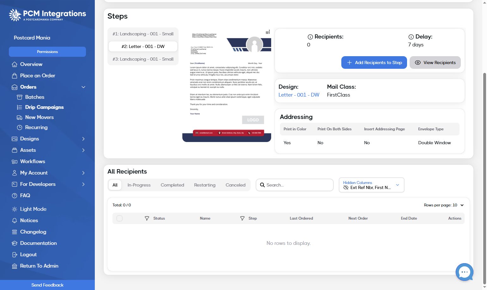Click the Delay info icon
The height and width of the screenshot is (290, 487).
(411, 37)
